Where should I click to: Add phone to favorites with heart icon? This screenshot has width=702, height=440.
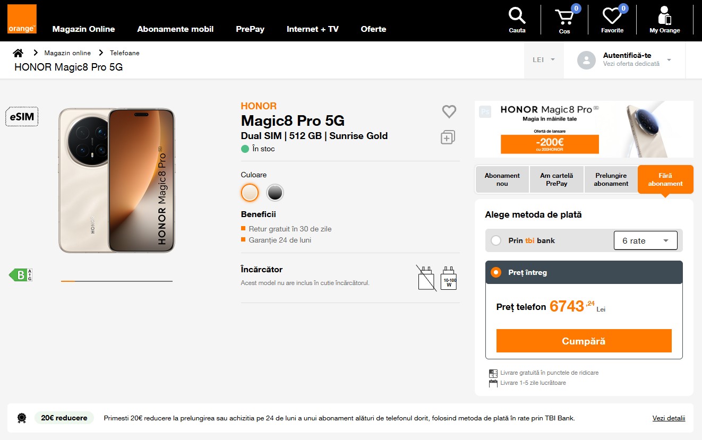pyautogui.click(x=449, y=111)
